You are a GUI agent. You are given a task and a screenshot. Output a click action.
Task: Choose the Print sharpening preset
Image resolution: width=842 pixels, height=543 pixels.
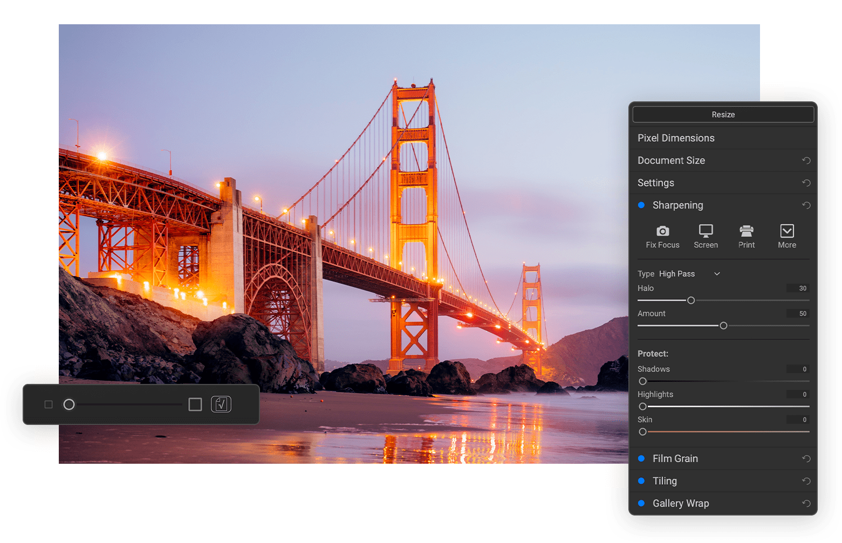pos(746,236)
